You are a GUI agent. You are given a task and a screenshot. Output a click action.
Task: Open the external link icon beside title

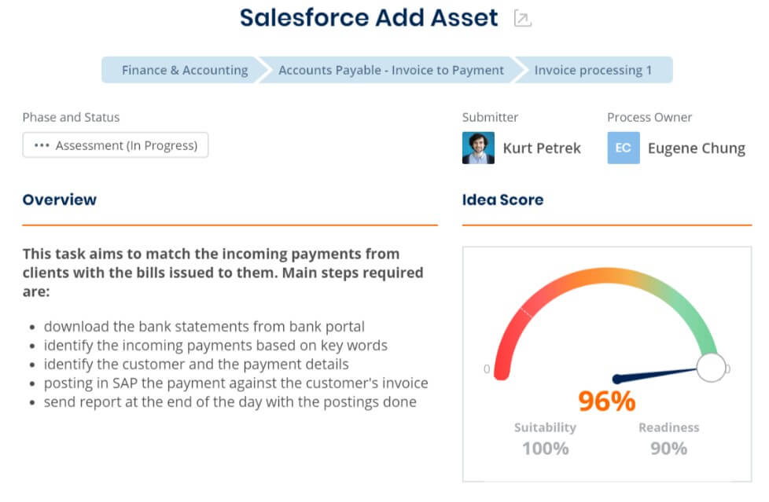pyautogui.click(x=522, y=19)
